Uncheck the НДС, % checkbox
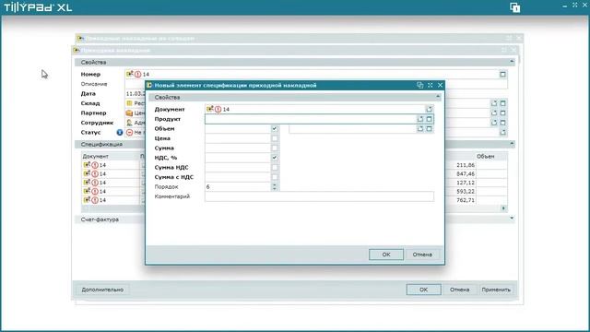Screen dimensions: 590x332 click(x=275, y=158)
